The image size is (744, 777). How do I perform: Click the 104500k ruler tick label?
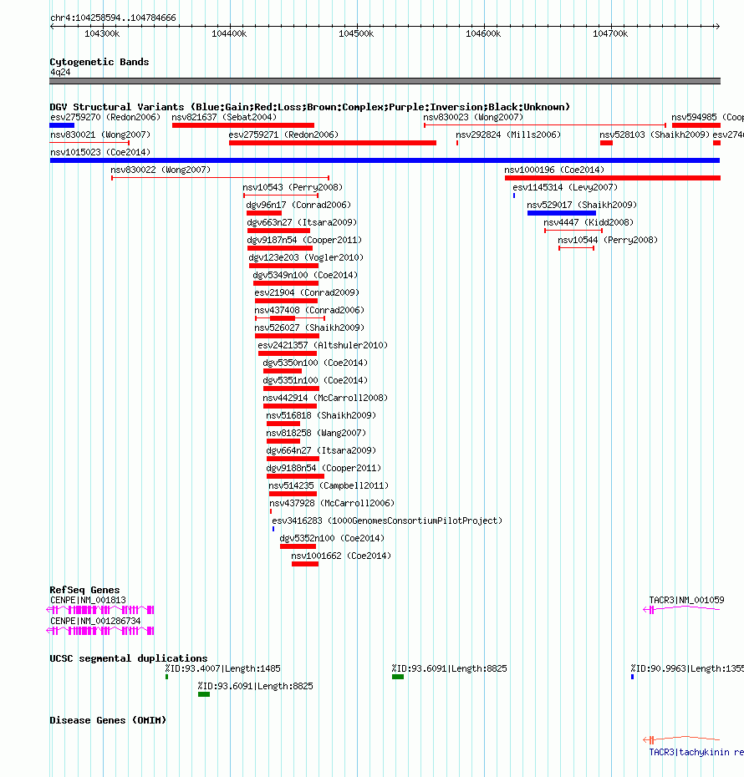[x=356, y=33]
